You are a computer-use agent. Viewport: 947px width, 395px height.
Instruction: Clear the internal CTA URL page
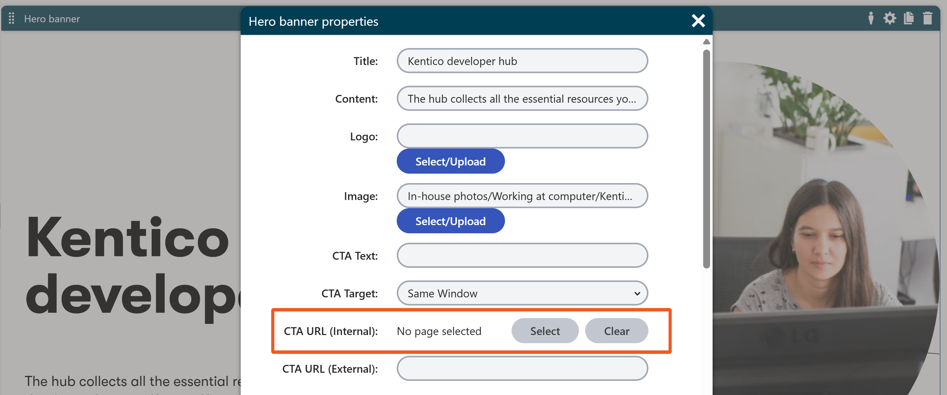point(616,331)
